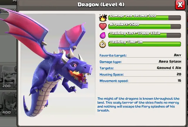Tap the pink elixir drop icon
The width and height of the screenshot is (188, 127).
click(x=103, y=35)
